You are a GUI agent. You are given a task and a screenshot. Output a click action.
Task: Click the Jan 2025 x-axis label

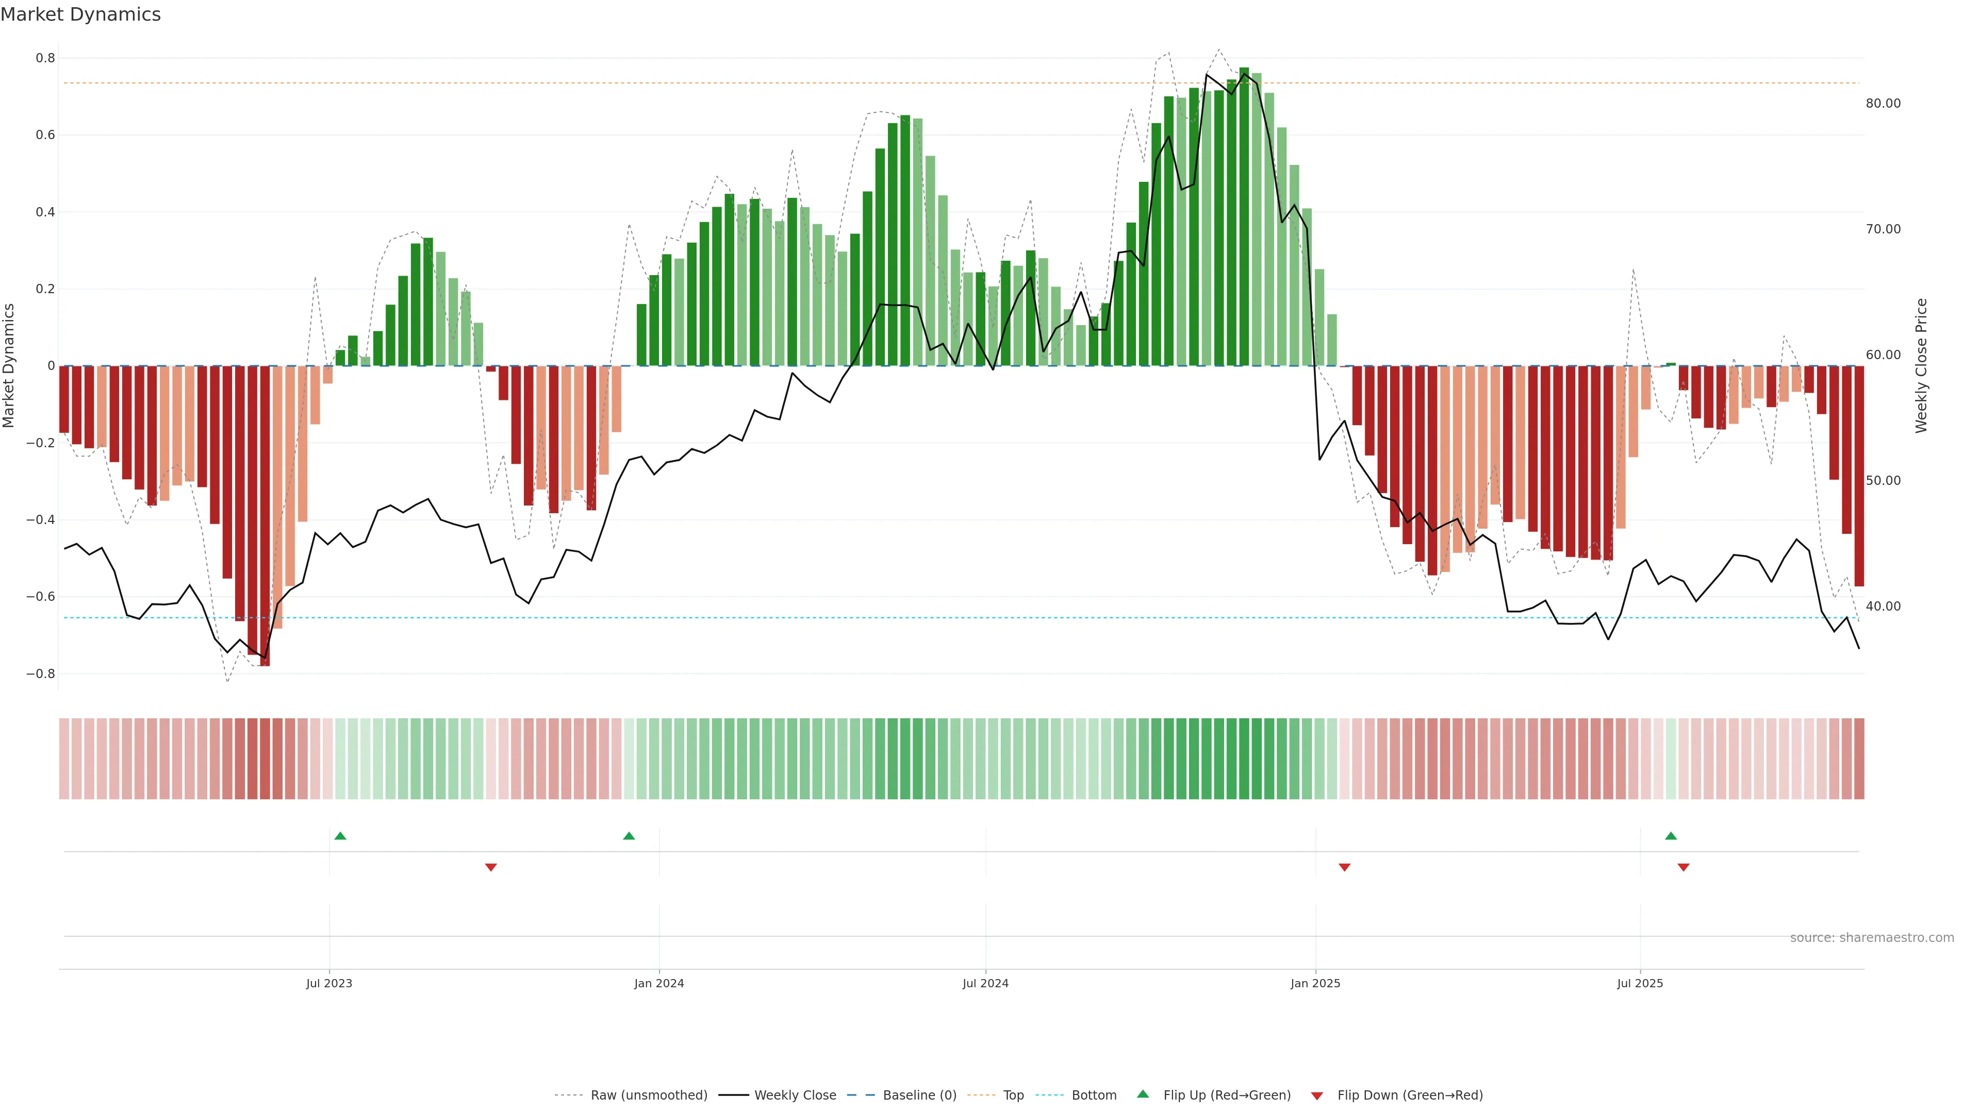1315,983
